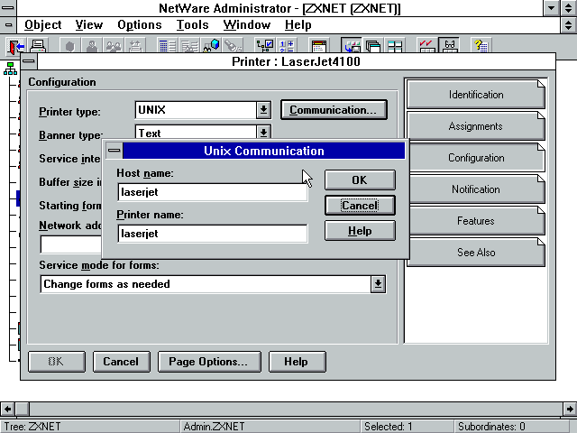
Task: Click the red checkmarks toolbar icon
Action: pos(426,46)
